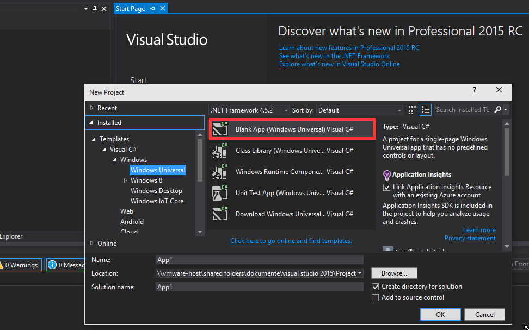Collapse the Windows tree node

coord(114,160)
